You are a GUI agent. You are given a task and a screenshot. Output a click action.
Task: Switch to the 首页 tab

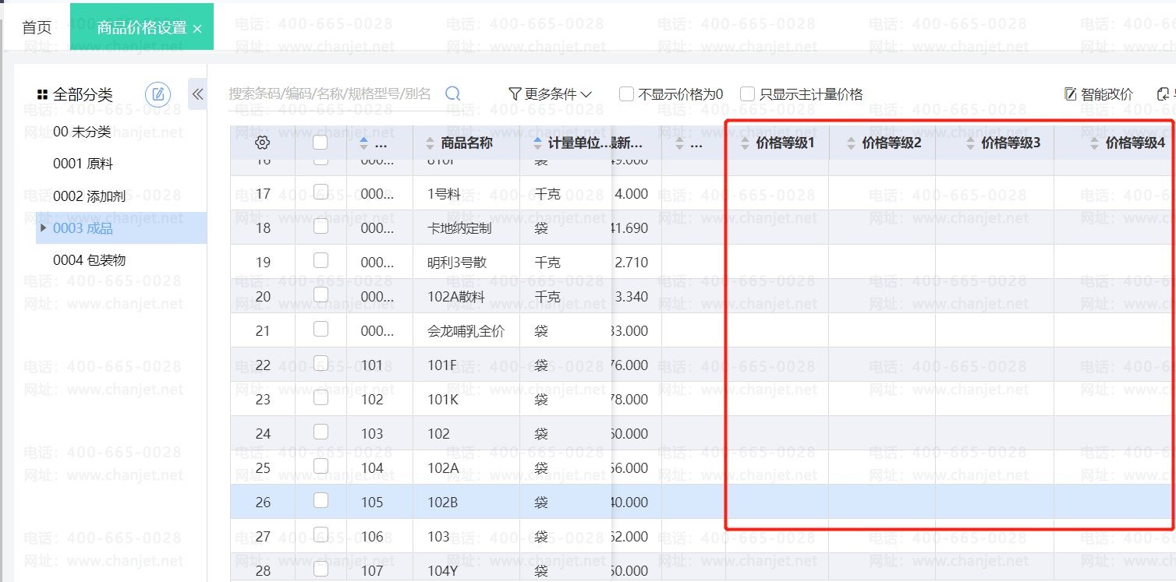tap(37, 28)
